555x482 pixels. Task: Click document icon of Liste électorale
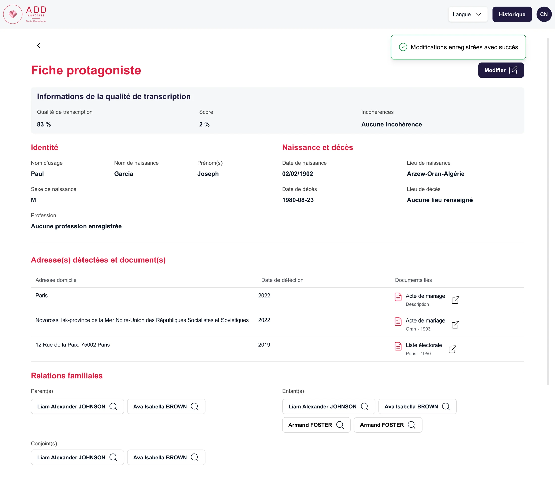(398, 346)
